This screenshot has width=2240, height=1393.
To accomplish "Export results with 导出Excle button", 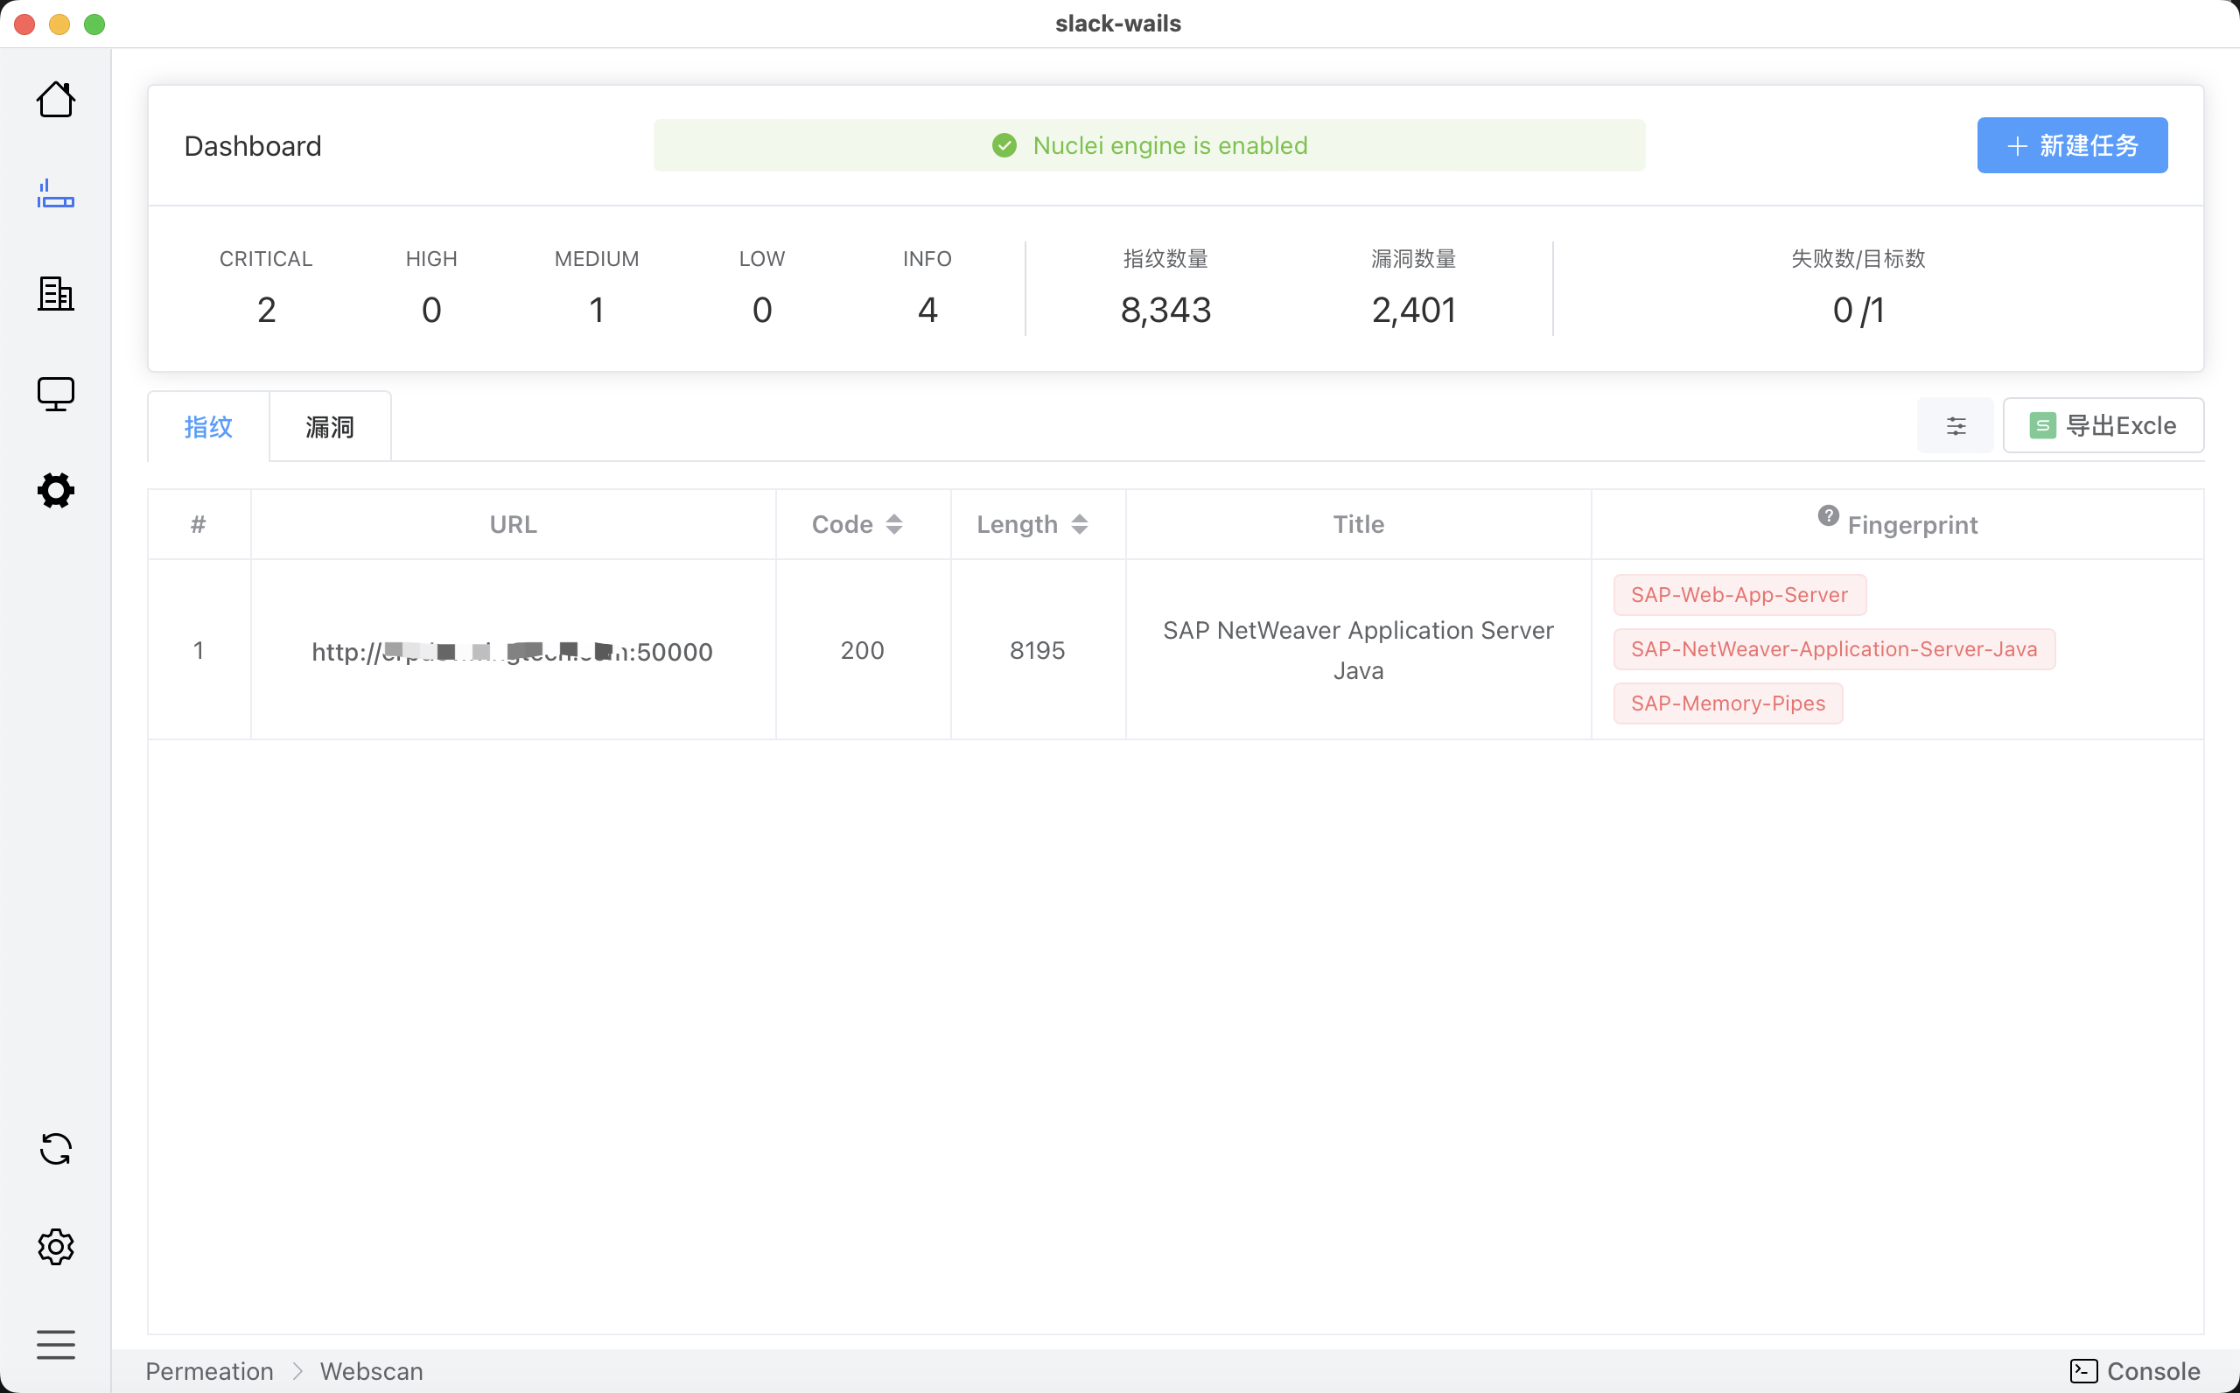I will pyautogui.click(x=2103, y=425).
